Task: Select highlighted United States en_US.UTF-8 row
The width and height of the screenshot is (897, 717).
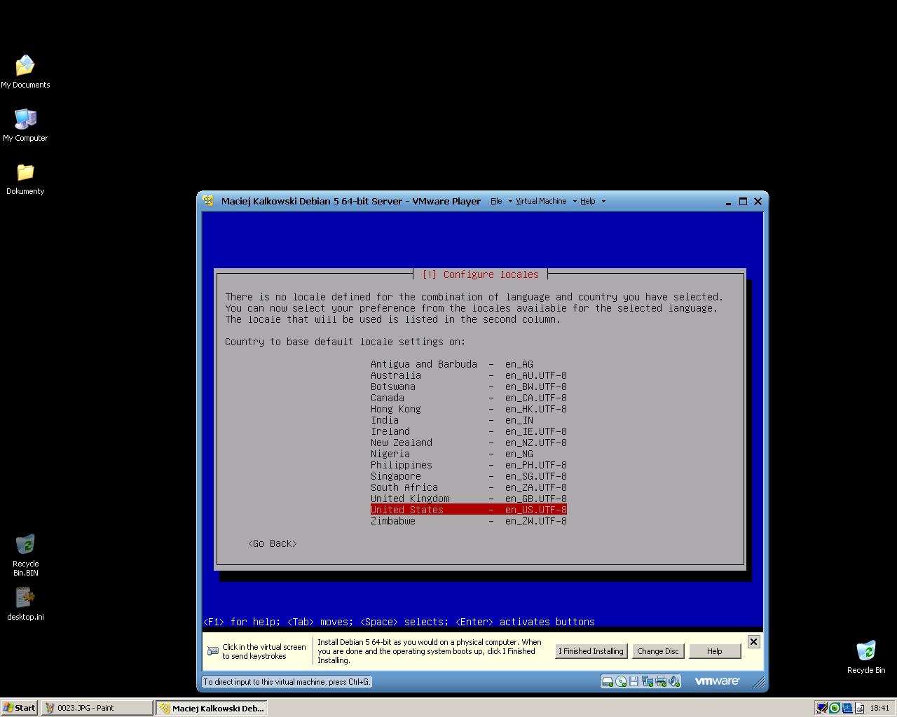Action: click(x=468, y=510)
